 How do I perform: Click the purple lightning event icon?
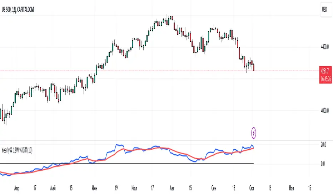point(254,133)
